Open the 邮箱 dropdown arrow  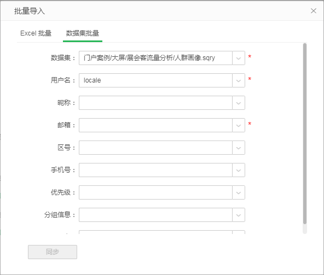tap(239, 125)
